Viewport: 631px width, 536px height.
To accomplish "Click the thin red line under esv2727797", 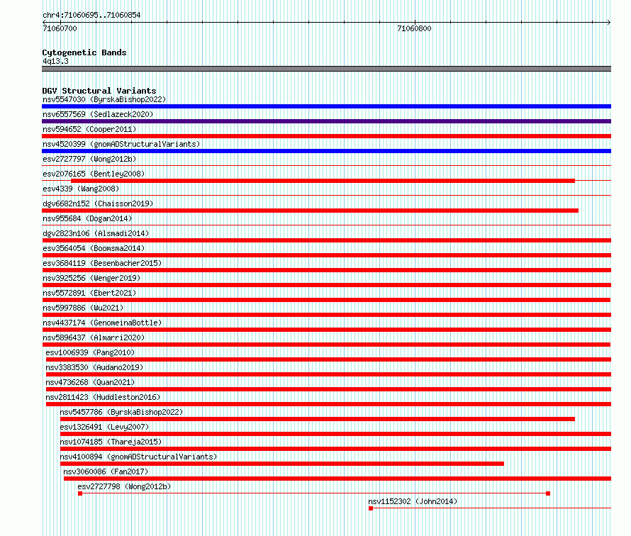I will pyautogui.click(x=326, y=165).
